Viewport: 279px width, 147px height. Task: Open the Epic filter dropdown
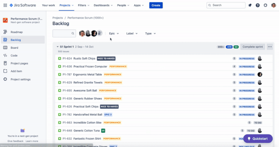coord(114,34)
